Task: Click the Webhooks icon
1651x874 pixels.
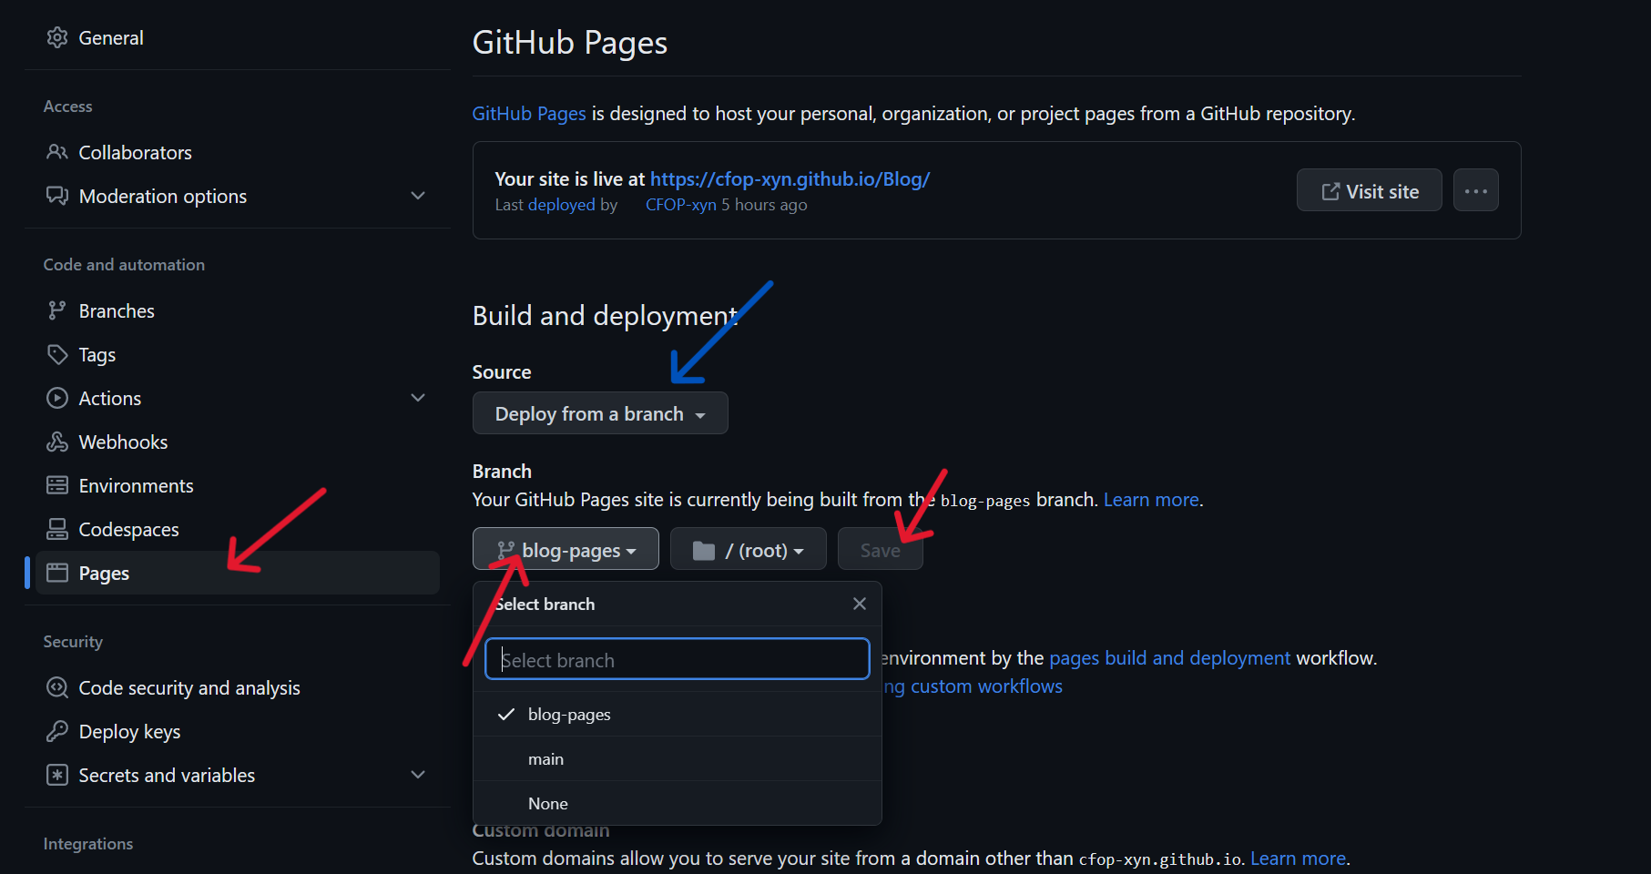Action: point(57,442)
